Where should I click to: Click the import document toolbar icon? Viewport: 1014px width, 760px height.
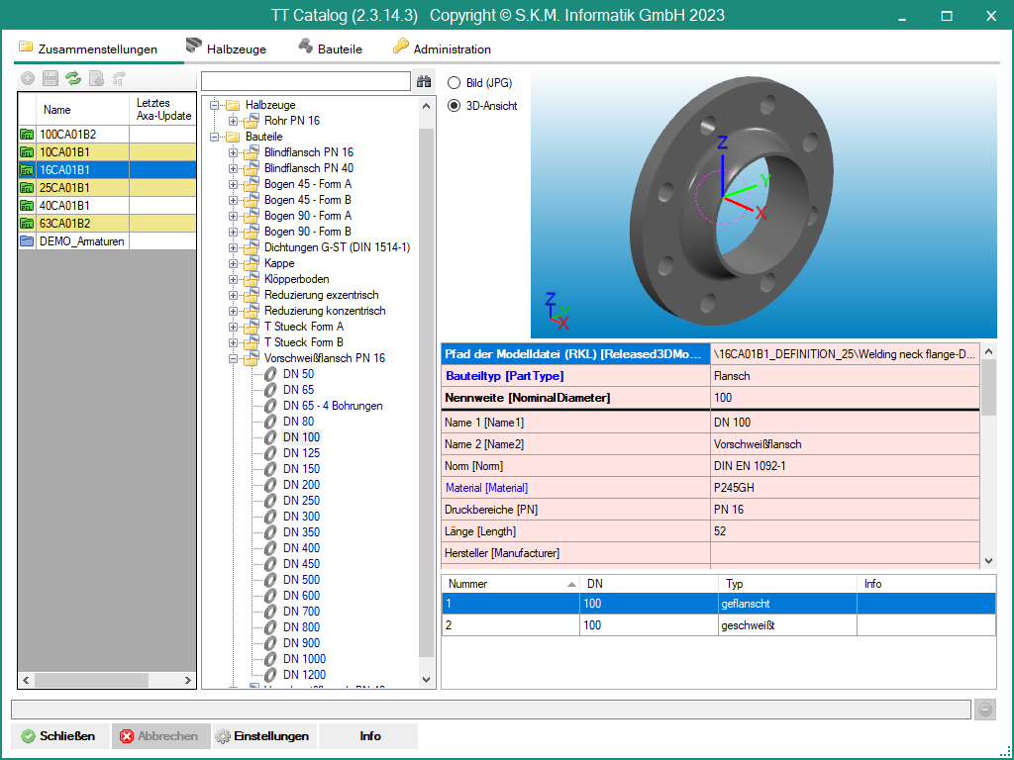pyautogui.click(x=96, y=79)
